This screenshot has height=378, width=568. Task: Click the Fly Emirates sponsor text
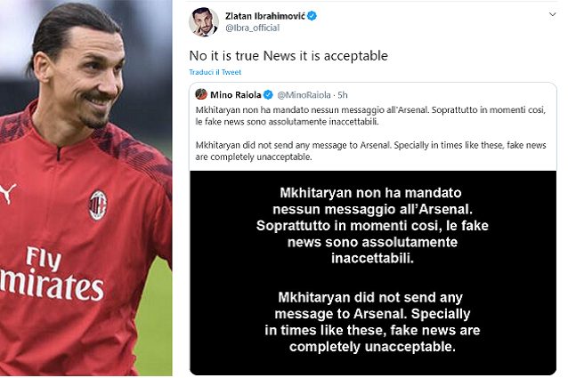click(x=51, y=274)
